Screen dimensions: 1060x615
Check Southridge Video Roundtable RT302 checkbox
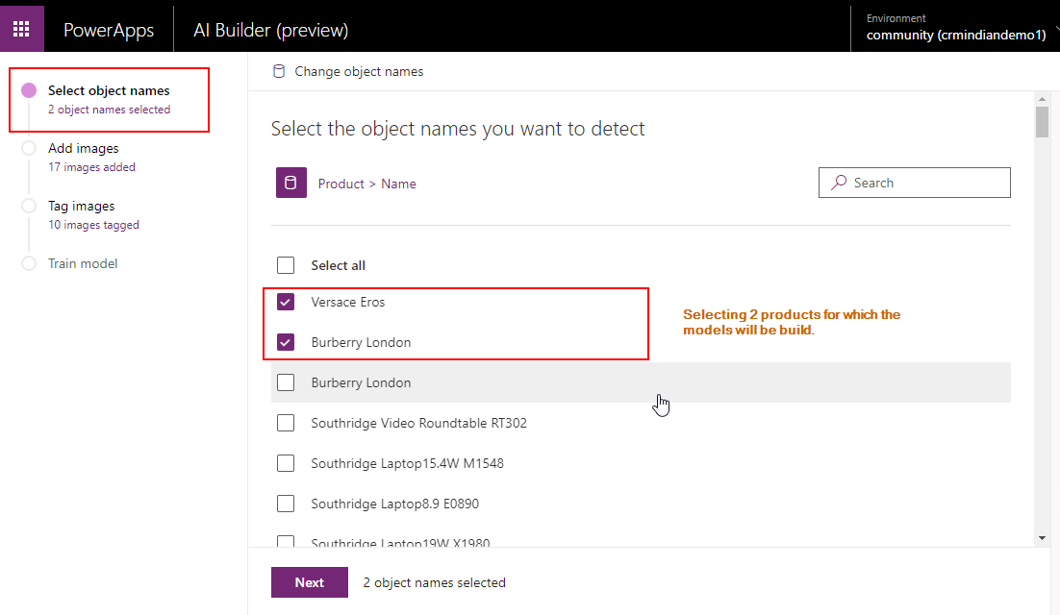click(x=286, y=423)
